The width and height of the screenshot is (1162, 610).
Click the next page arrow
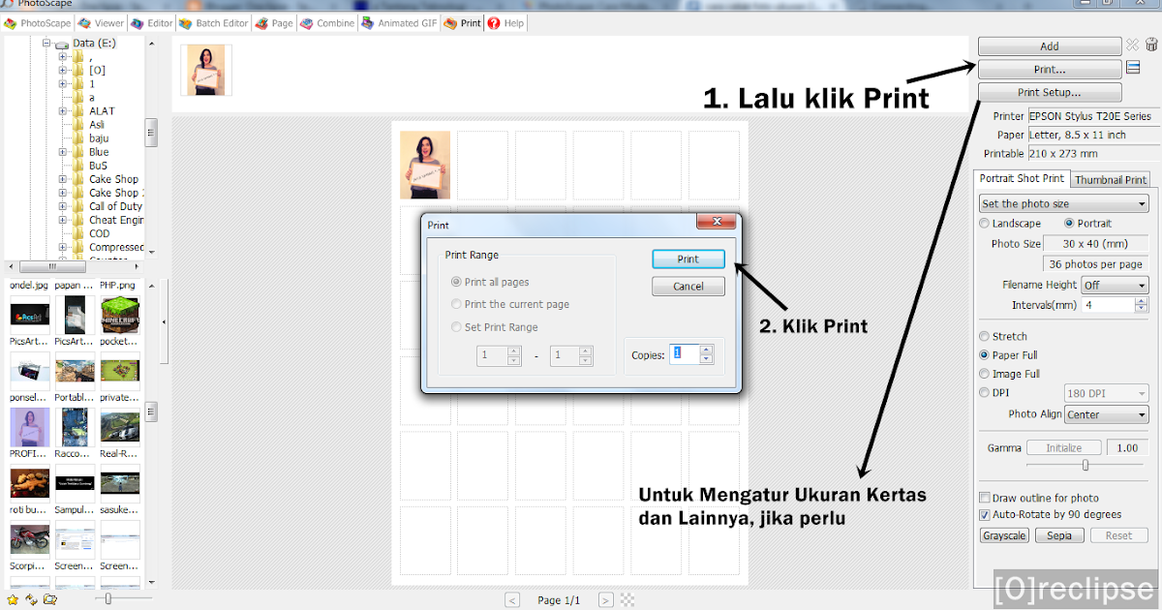605,600
